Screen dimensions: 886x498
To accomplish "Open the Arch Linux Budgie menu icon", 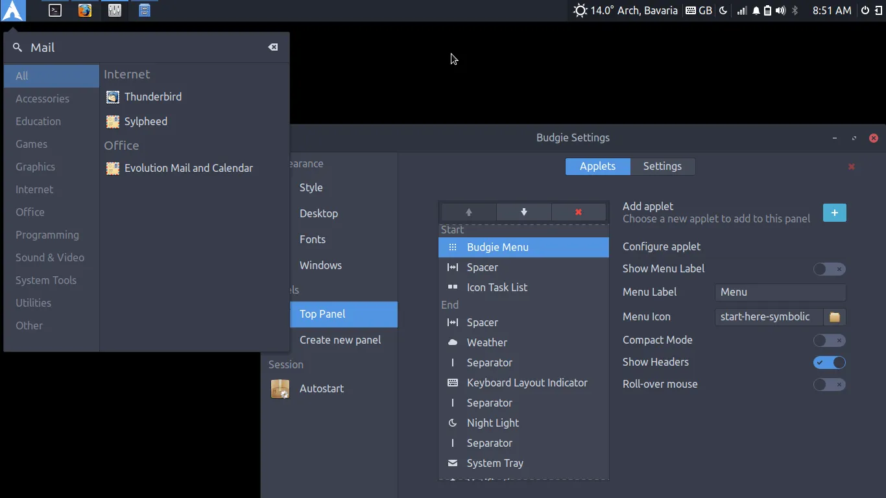I will click(x=13, y=10).
